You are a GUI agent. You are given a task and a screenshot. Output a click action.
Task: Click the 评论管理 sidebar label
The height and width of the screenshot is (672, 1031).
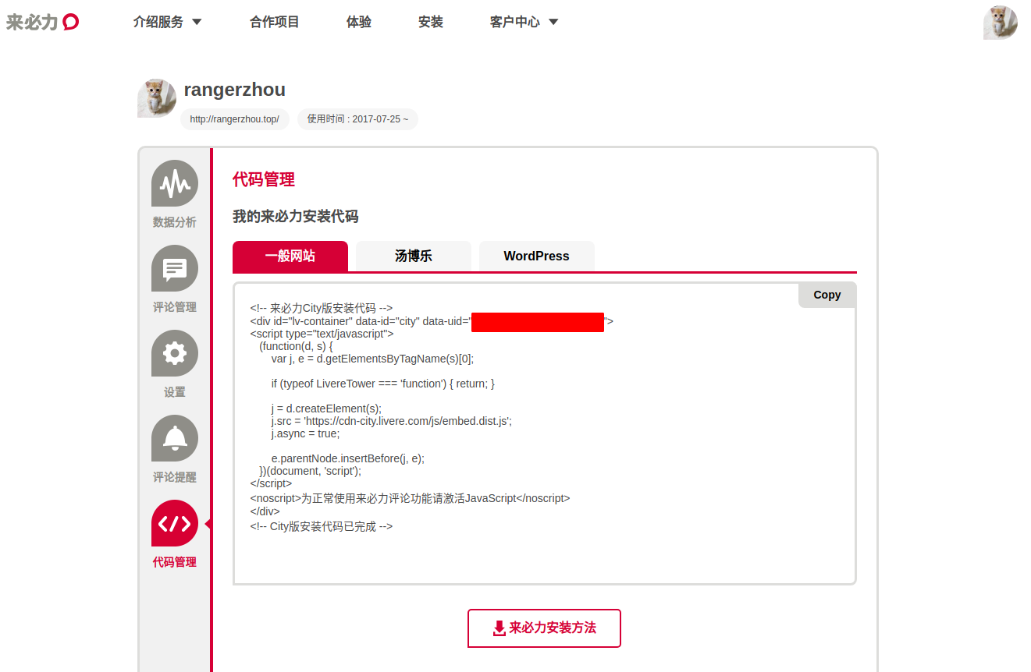pyautogui.click(x=175, y=307)
